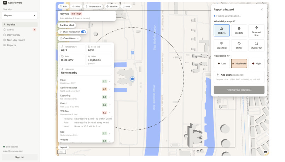Click the crew1@example.com account text
This screenshot has width=285, height=162.
(13, 151)
